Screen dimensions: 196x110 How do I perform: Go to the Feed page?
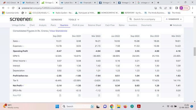click(x=42, y=20)
